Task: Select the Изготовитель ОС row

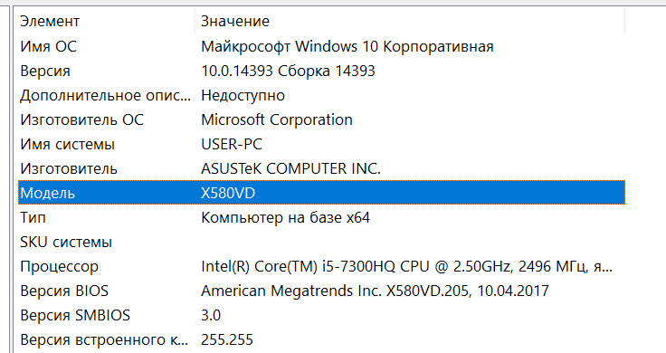Action: (321, 119)
